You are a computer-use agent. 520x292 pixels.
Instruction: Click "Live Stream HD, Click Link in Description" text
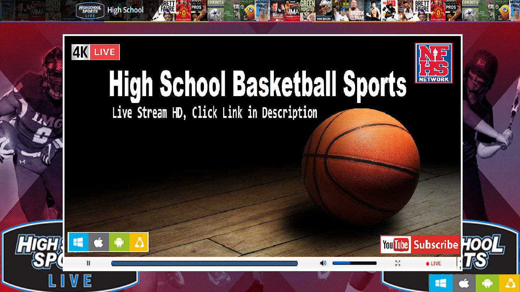tap(214, 113)
